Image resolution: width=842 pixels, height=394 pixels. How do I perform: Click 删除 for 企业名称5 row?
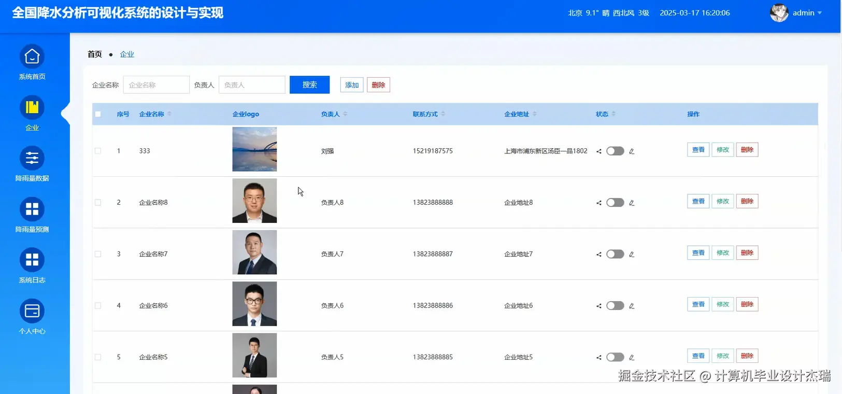coord(747,356)
